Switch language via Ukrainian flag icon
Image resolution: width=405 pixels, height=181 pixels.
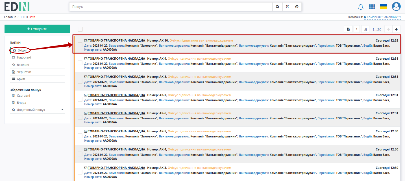pyautogui.click(x=383, y=7)
